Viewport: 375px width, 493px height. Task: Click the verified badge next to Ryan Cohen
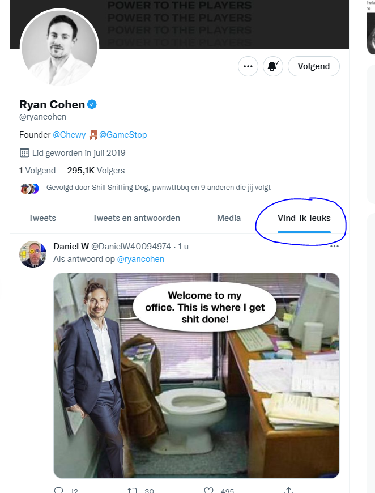91,104
